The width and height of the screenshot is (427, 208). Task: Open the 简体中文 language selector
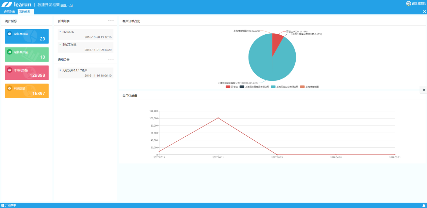[67, 6]
